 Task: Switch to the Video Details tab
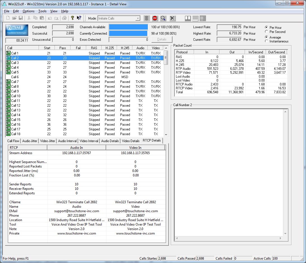pos(130,141)
